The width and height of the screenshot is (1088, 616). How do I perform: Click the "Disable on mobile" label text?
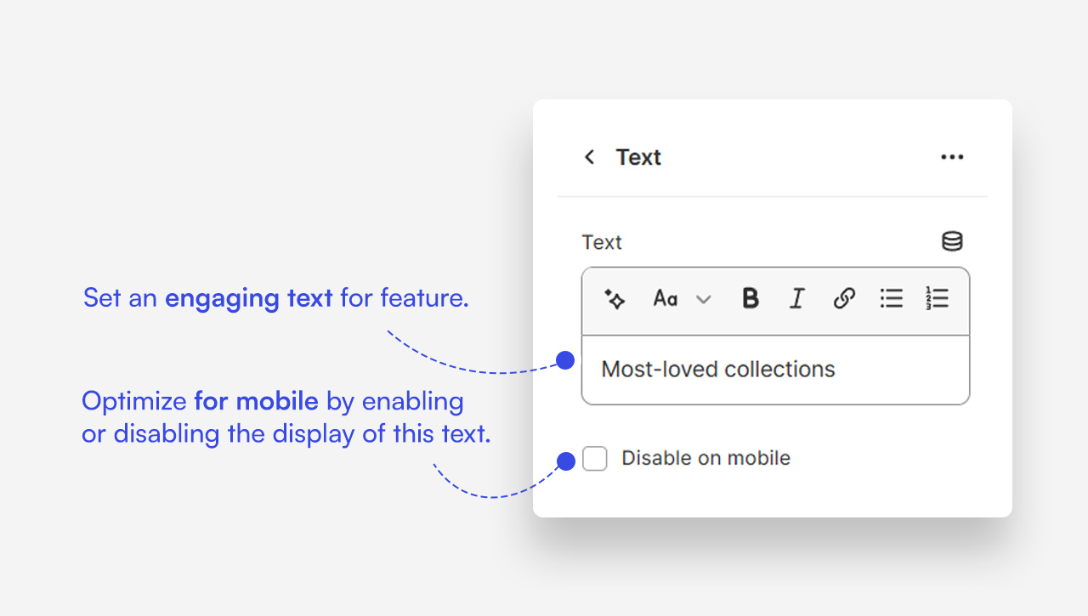[x=705, y=459]
